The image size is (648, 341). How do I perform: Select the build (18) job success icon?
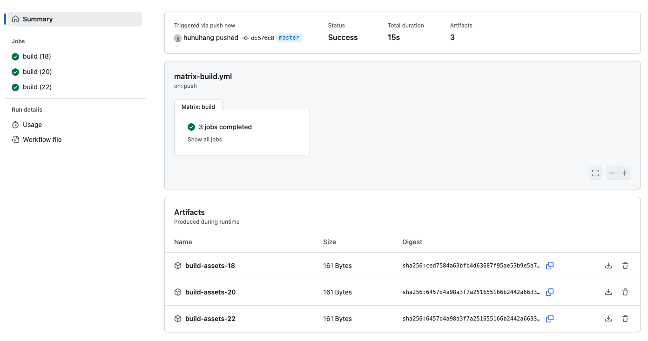16,56
